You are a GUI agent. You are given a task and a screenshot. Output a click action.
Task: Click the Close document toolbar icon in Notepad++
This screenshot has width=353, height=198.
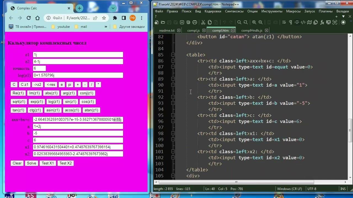point(182,22)
